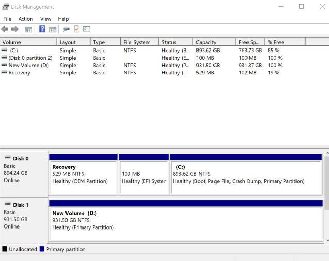Screen dimensions: 329x261
Task: Click the Show/Hide Console Tree icon
Action: pyautogui.click(x=28, y=29)
